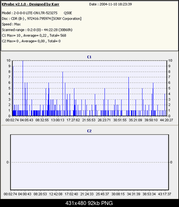This screenshot has width=179, height=207.
Task: Click C1 axis label 44:20:27
Action: pyautogui.click(x=167, y=120)
